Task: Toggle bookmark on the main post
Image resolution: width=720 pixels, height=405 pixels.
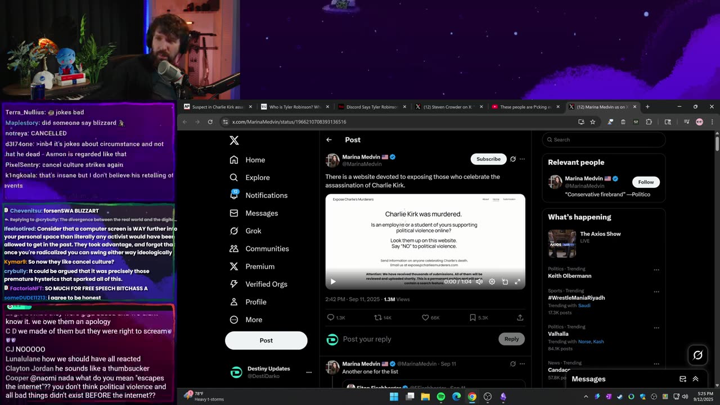Action: coord(473,318)
